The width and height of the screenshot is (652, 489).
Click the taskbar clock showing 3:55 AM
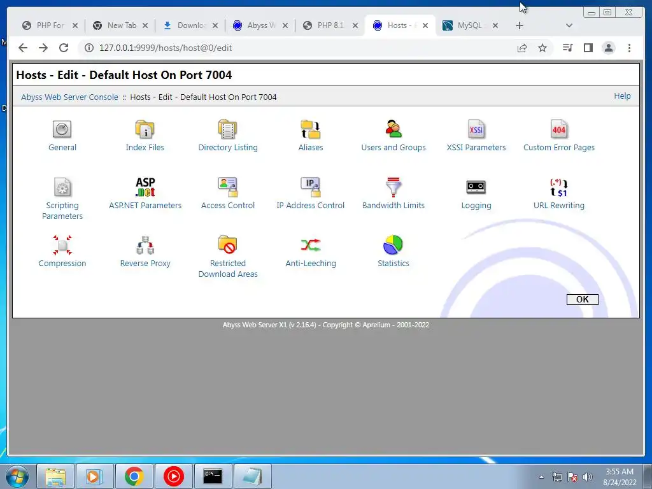(x=620, y=477)
